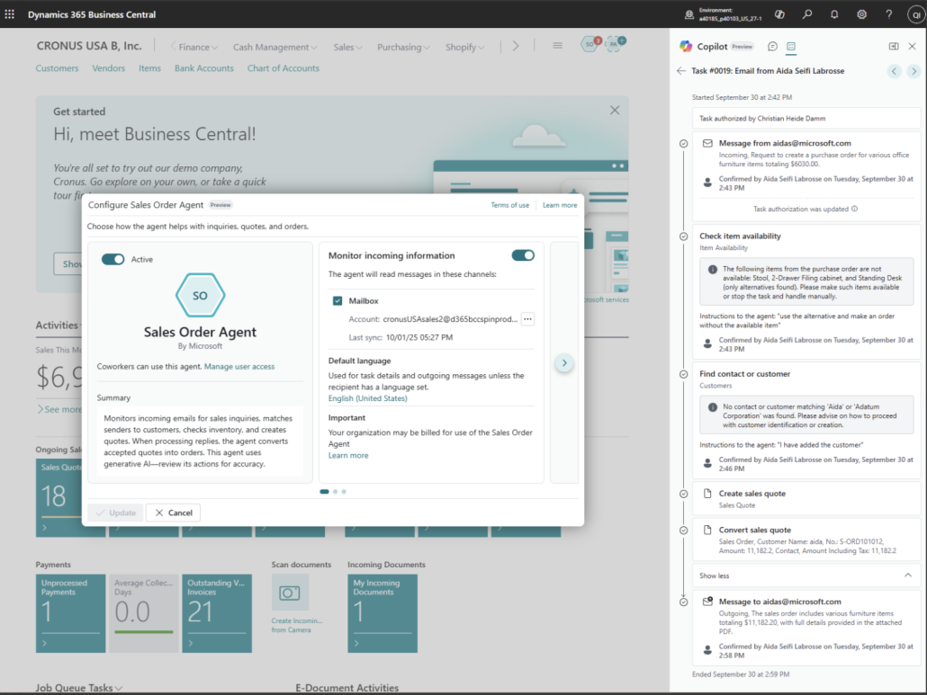Uncheck the Mailbox checkbox
The width and height of the screenshot is (927, 695).
click(337, 300)
